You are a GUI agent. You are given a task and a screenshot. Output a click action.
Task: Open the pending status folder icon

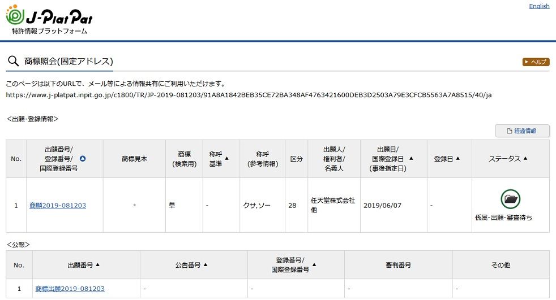pyautogui.click(x=510, y=199)
